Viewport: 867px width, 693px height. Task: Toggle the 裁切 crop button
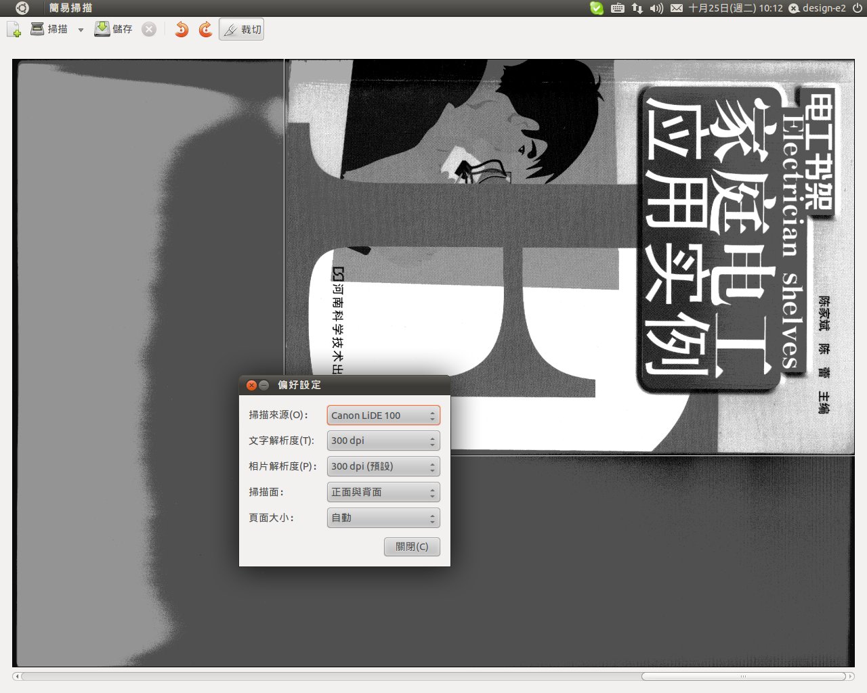[x=241, y=30]
